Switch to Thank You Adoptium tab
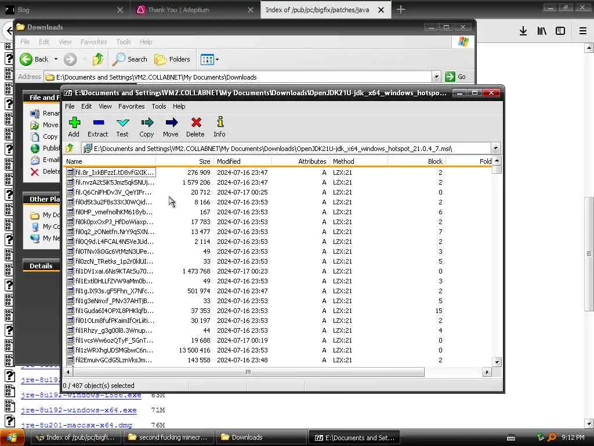This screenshot has width=594, height=446. pos(195,10)
